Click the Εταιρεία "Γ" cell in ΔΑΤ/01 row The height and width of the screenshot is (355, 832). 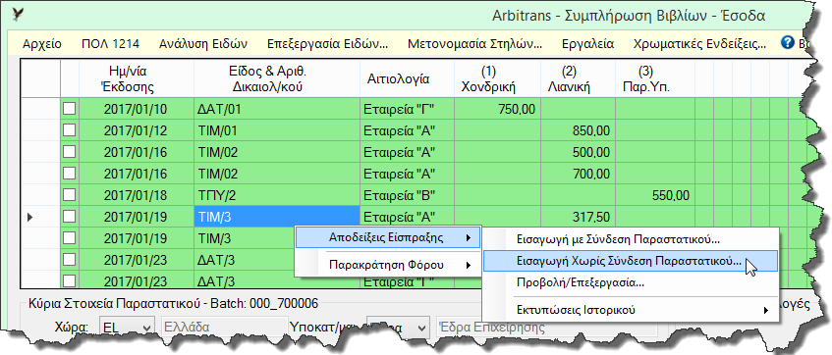(407, 110)
